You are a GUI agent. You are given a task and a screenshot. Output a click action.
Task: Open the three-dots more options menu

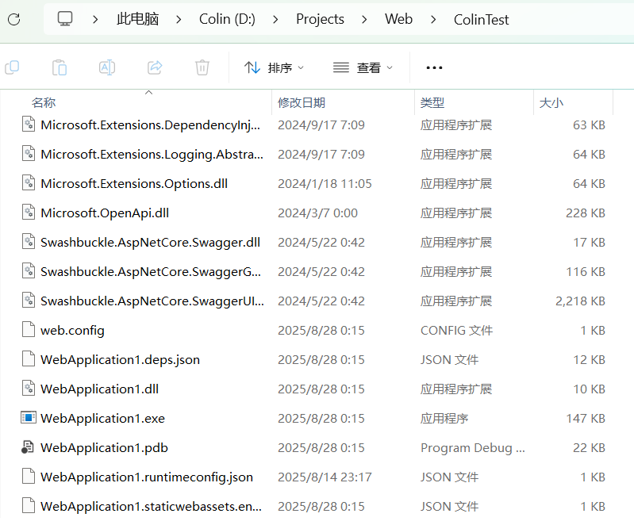(x=434, y=67)
